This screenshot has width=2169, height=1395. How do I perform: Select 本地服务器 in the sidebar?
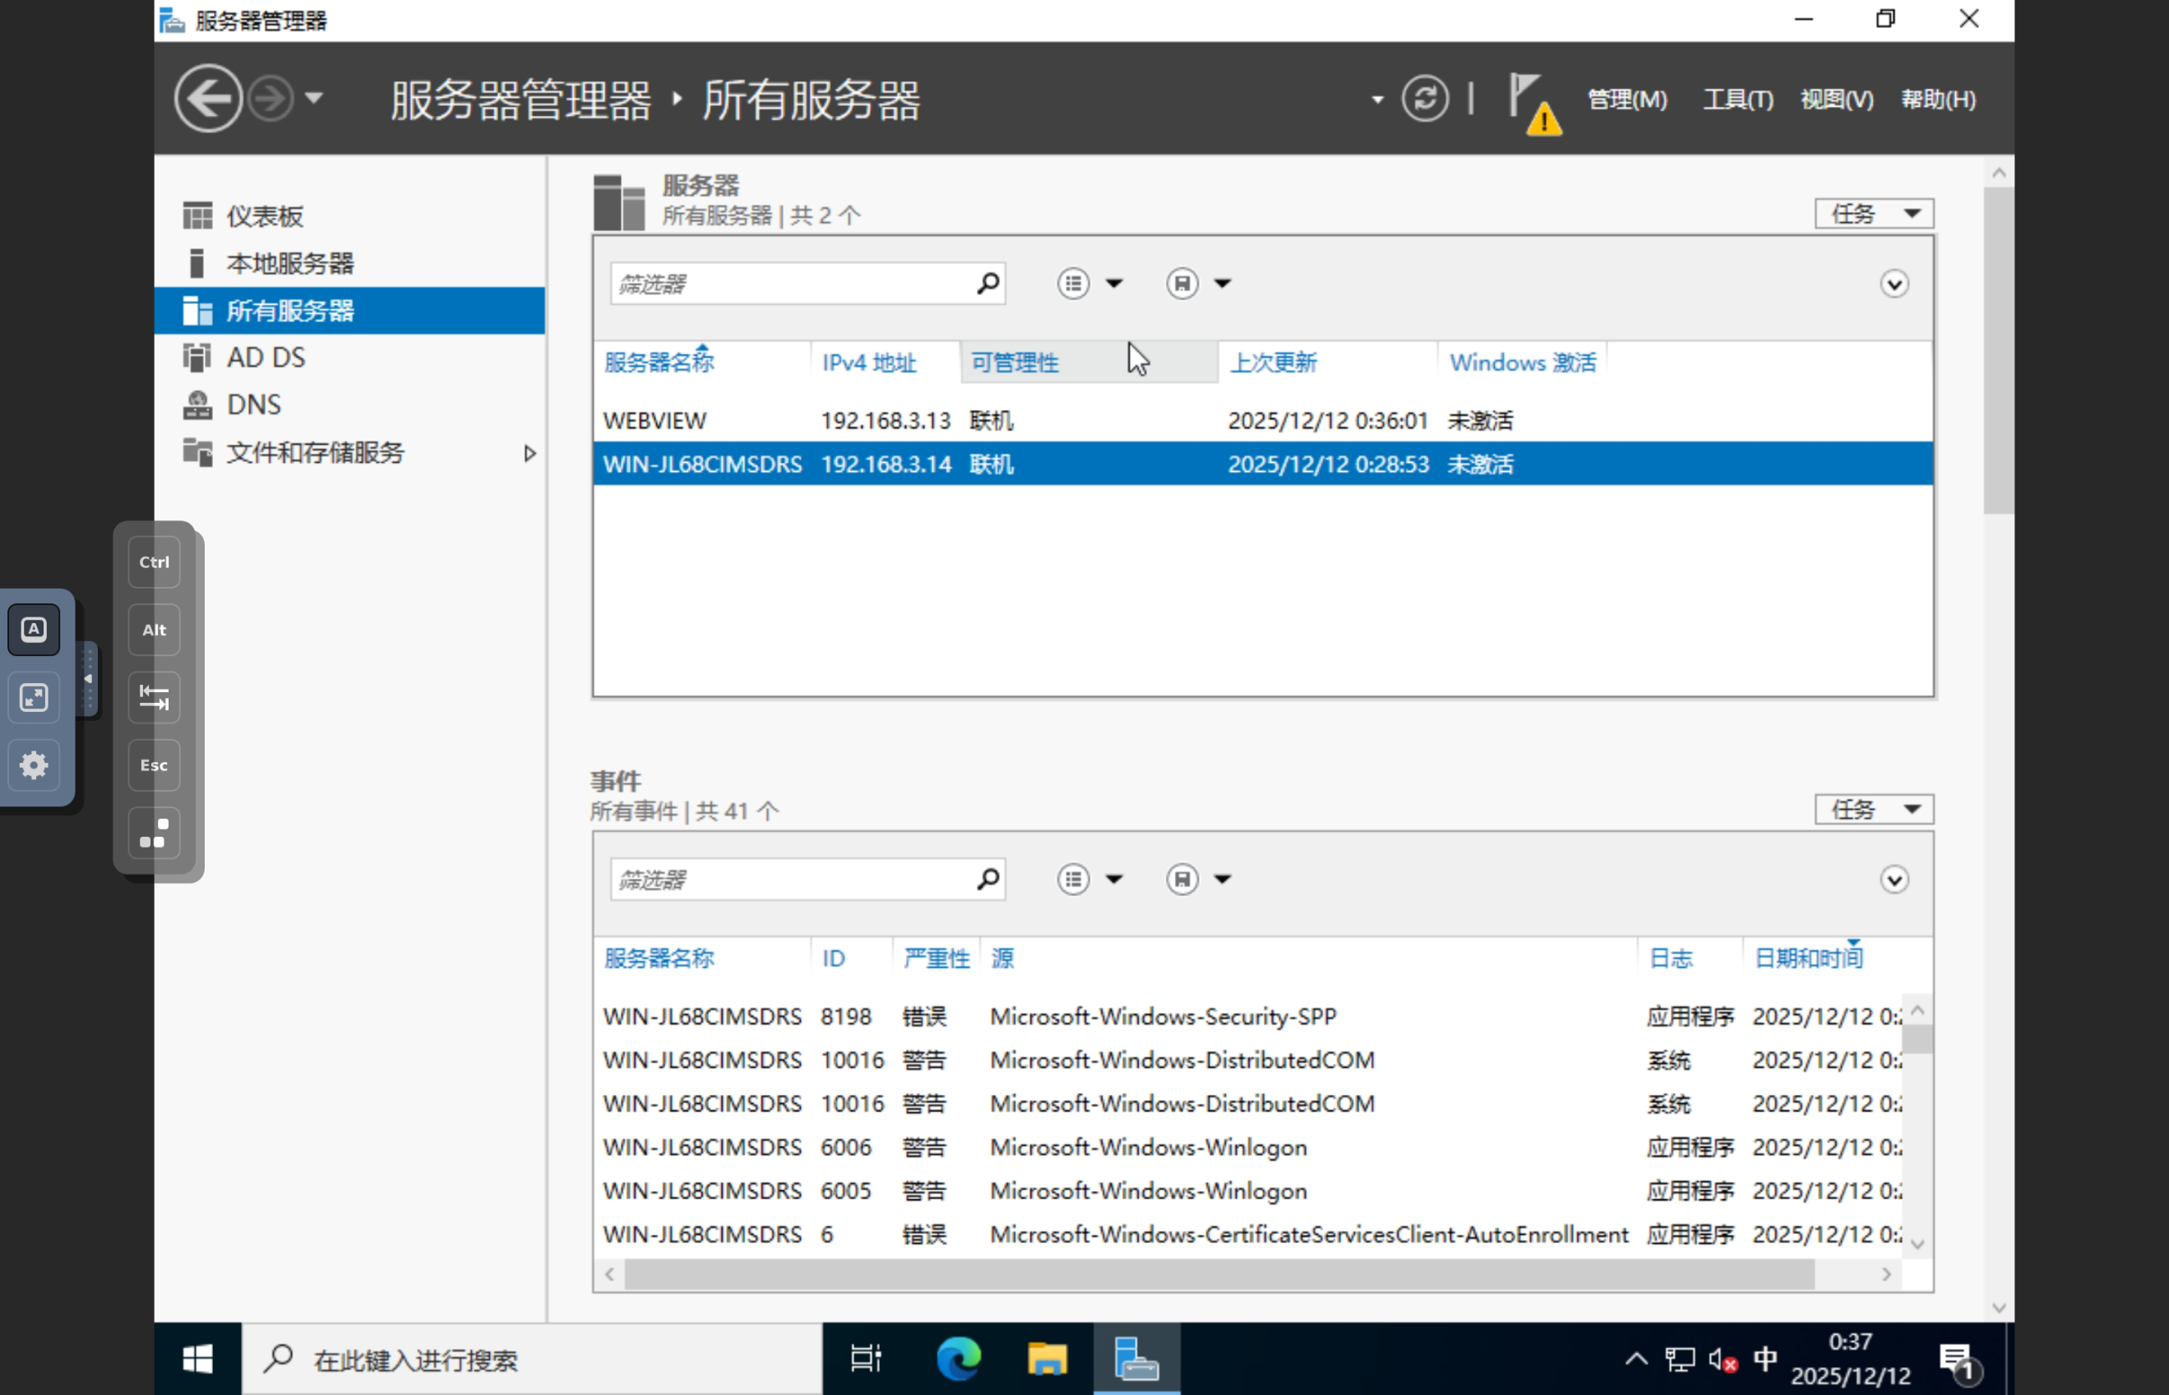pos(290,264)
